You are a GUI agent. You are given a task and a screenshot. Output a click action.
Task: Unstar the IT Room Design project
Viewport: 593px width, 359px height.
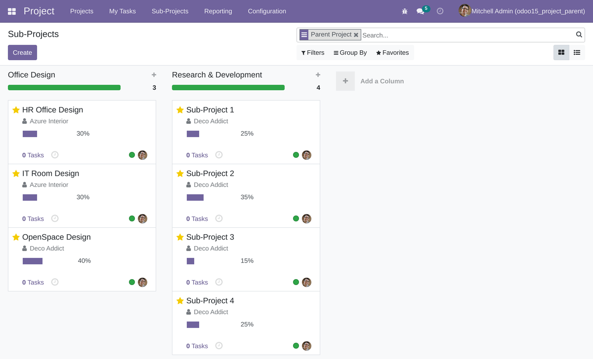[x=15, y=173]
